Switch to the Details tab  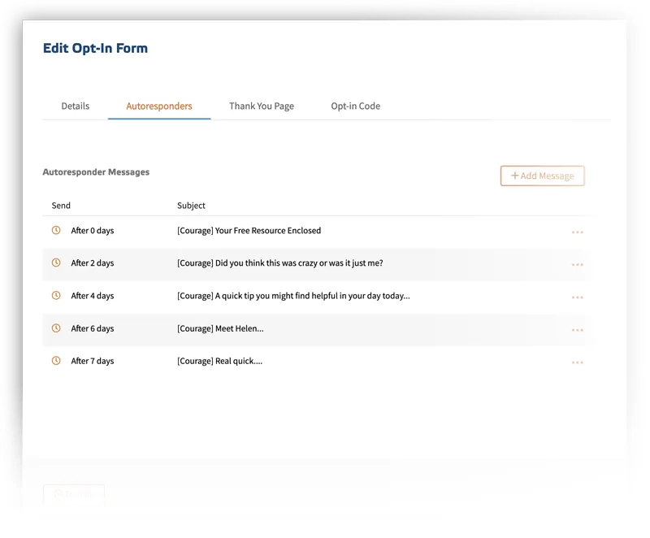[x=76, y=106]
